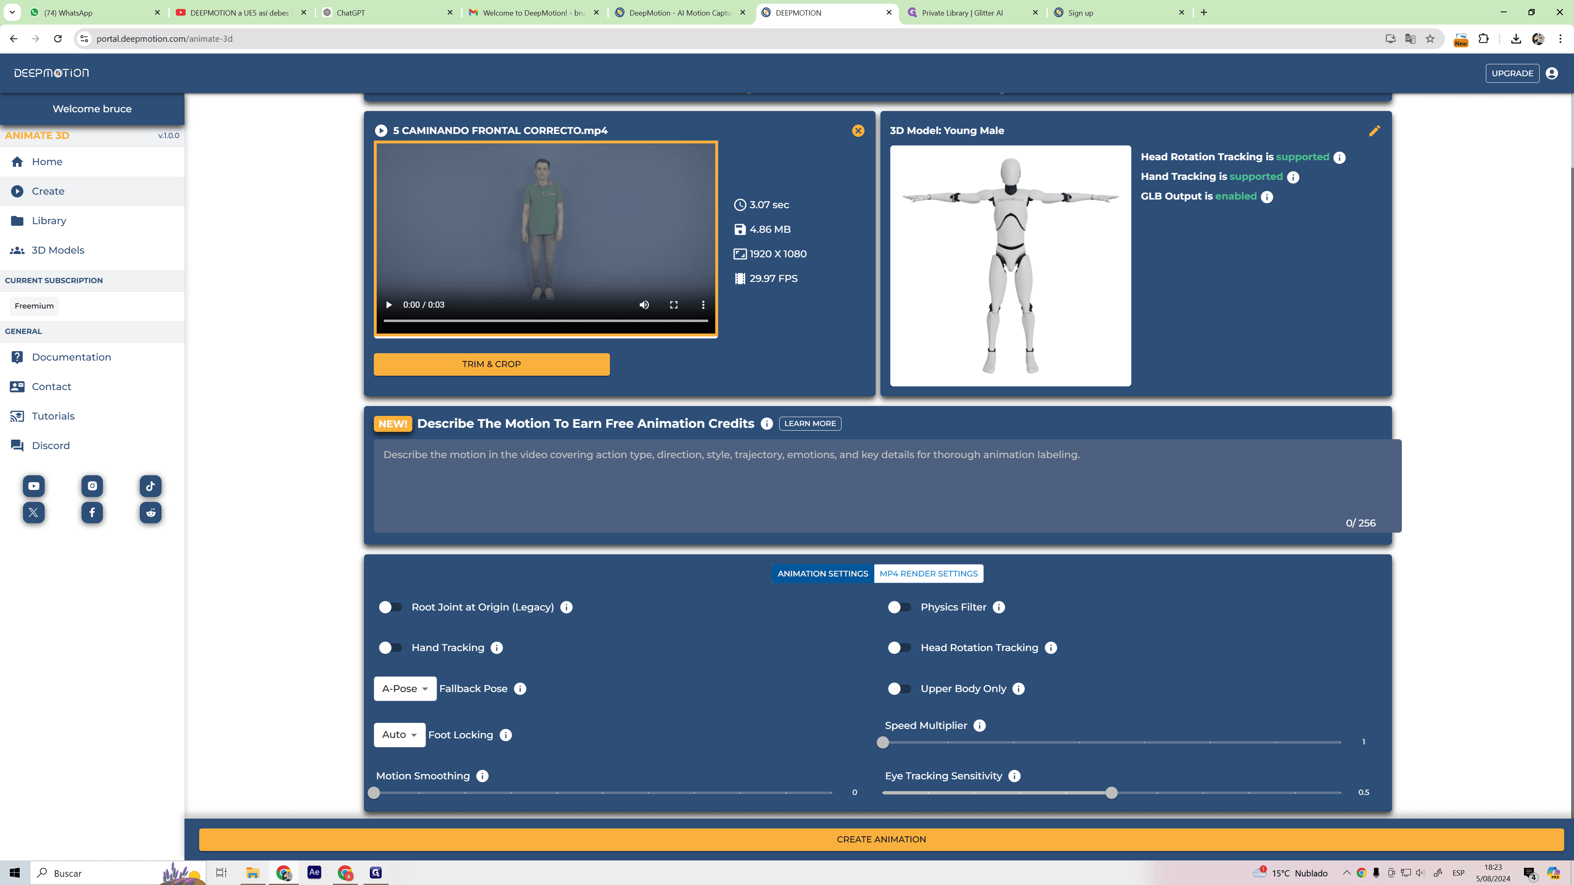This screenshot has height=885, width=1574.
Task: Show hidden system tray icons
Action: pyautogui.click(x=1346, y=873)
